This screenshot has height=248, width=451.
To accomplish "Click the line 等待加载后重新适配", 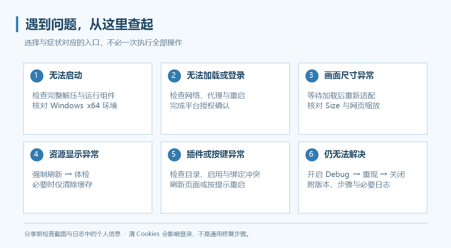I will 341,96.
